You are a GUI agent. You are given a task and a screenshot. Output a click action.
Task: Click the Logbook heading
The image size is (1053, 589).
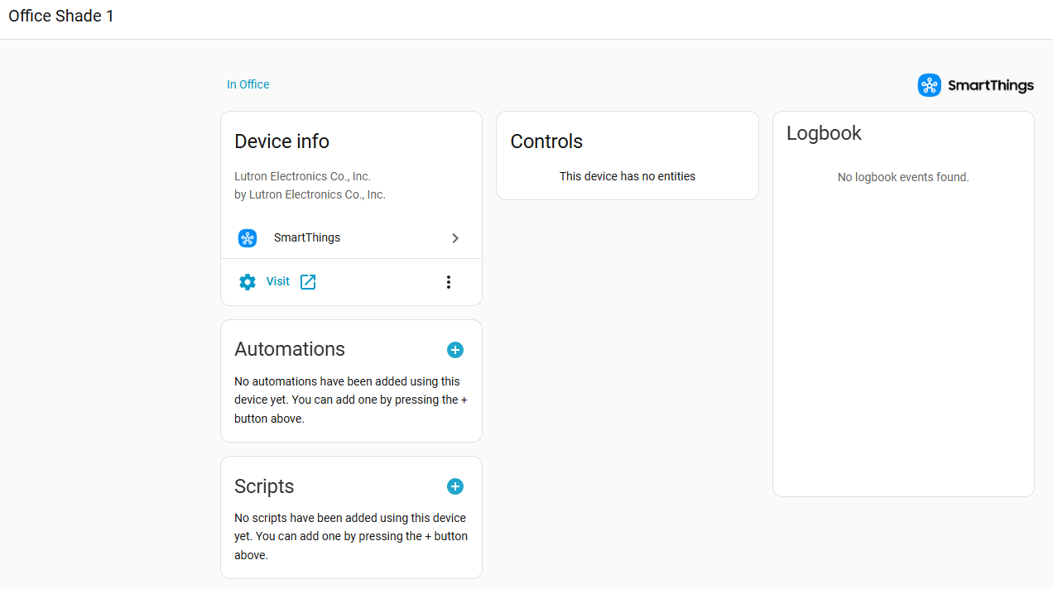824,133
